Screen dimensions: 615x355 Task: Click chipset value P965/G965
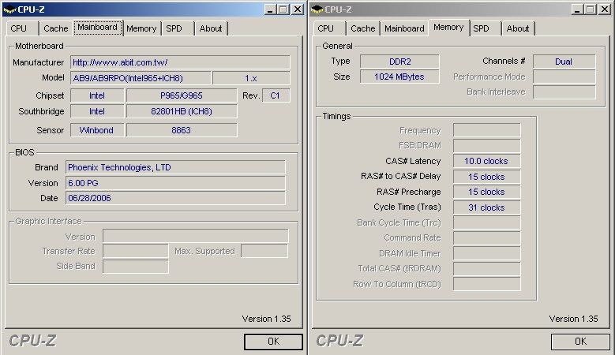pos(182,95)
